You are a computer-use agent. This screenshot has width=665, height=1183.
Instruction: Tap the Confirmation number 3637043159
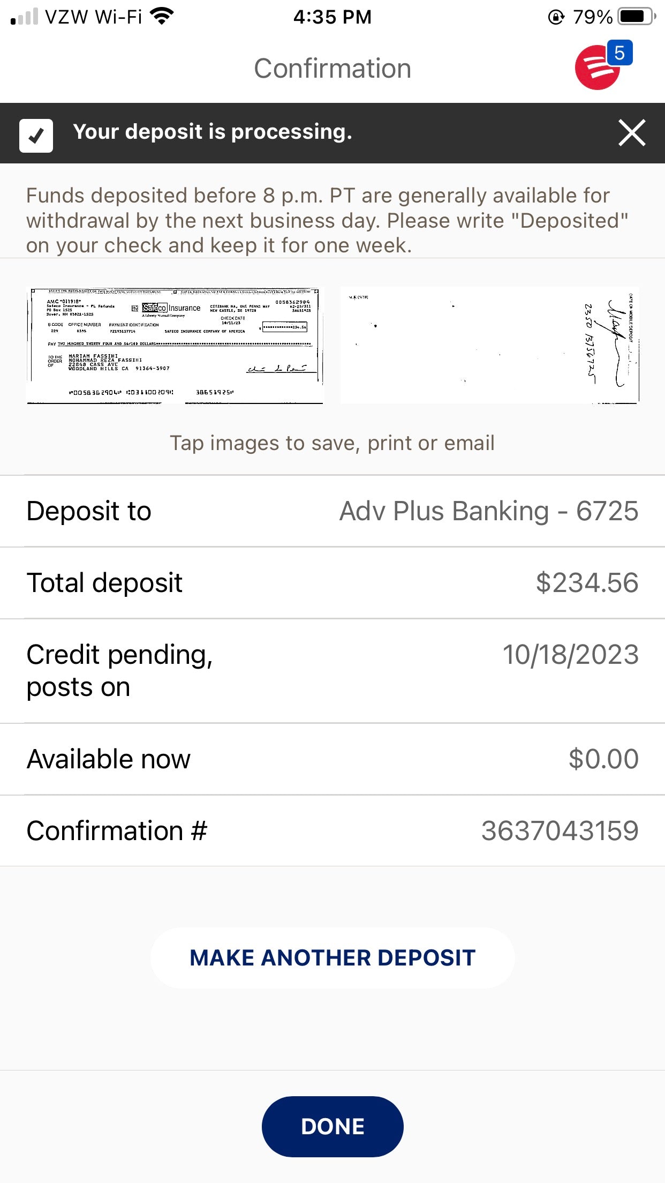pos(560,831)
